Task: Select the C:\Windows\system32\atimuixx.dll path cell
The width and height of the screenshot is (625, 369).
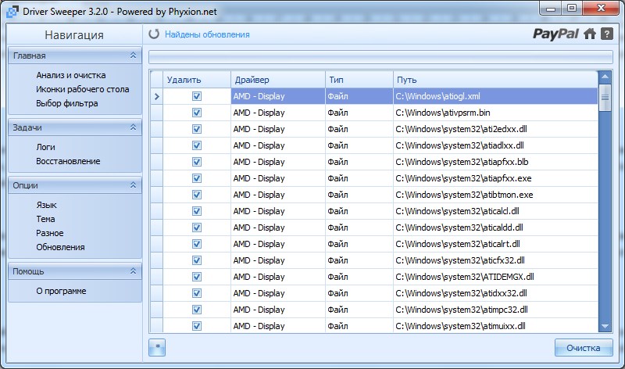Action: tap(495, 326)
